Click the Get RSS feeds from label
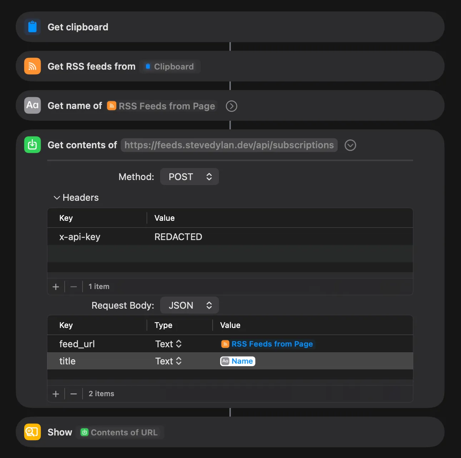The width and height of the screenshot is (461, 458). tap(91, 66)
